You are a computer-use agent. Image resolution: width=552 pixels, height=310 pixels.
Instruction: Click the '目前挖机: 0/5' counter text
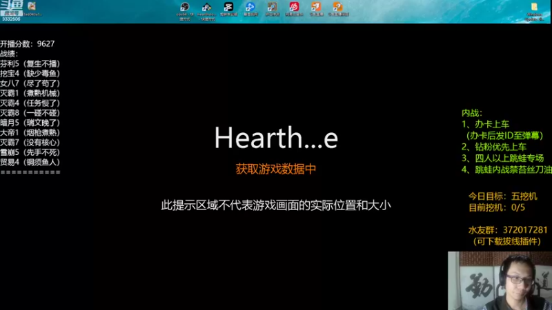pos(497,207)
